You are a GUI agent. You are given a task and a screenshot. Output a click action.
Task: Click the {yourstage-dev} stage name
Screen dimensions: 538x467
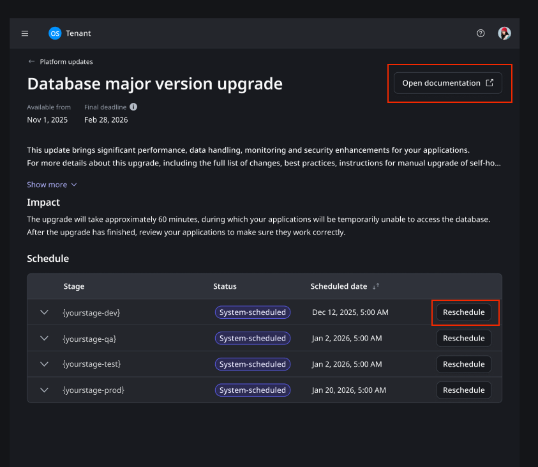(91, 312)
